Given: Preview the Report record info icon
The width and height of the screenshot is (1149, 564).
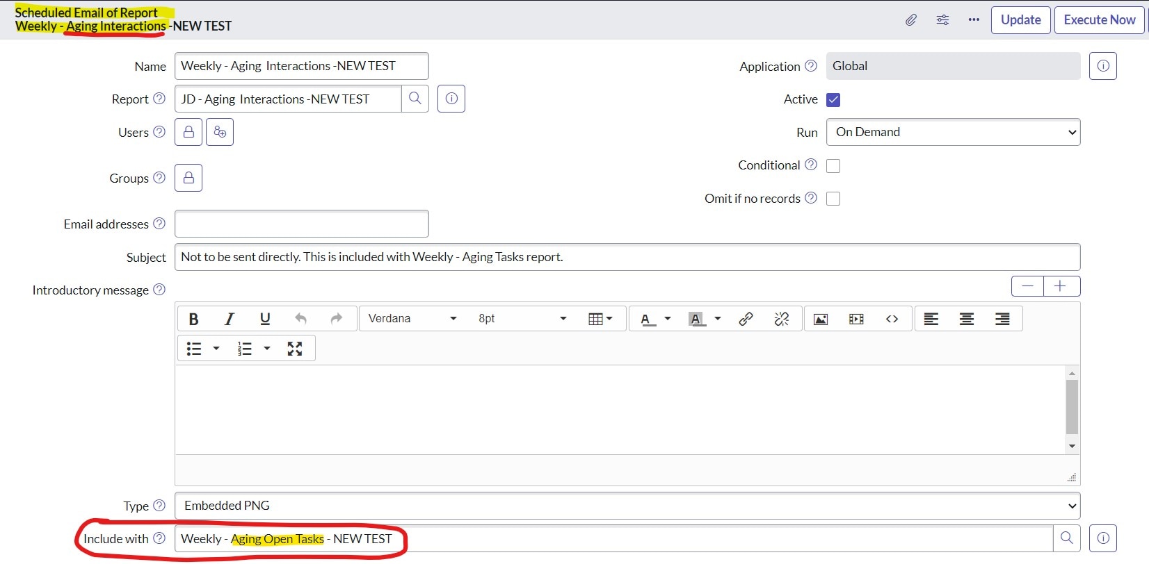Looking at the screenshot, I should [451, 99].
